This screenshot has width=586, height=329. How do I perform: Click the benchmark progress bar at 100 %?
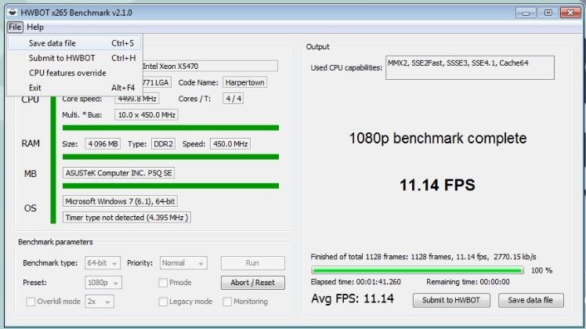(x=417, y=270)
